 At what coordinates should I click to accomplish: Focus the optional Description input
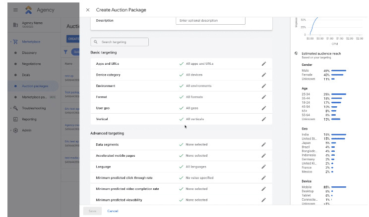[210, 21]
